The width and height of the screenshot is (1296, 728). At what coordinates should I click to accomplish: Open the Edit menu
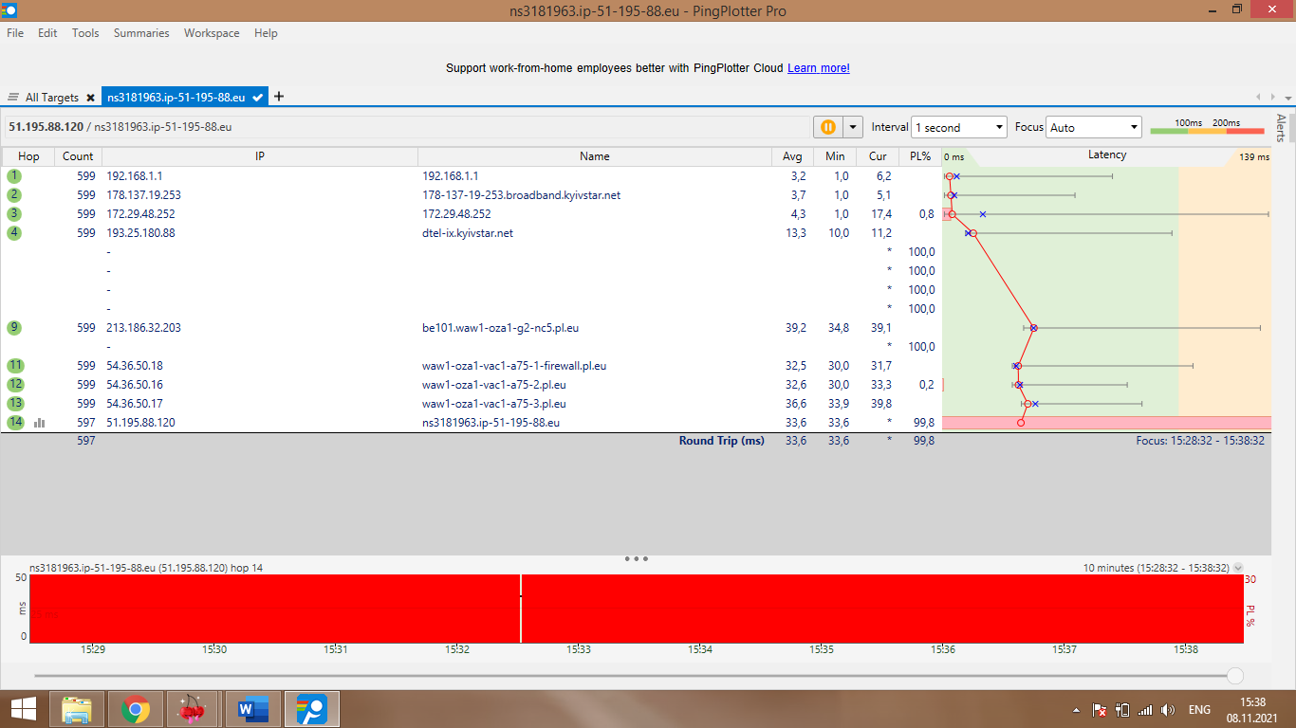click(x=47, y=32)
